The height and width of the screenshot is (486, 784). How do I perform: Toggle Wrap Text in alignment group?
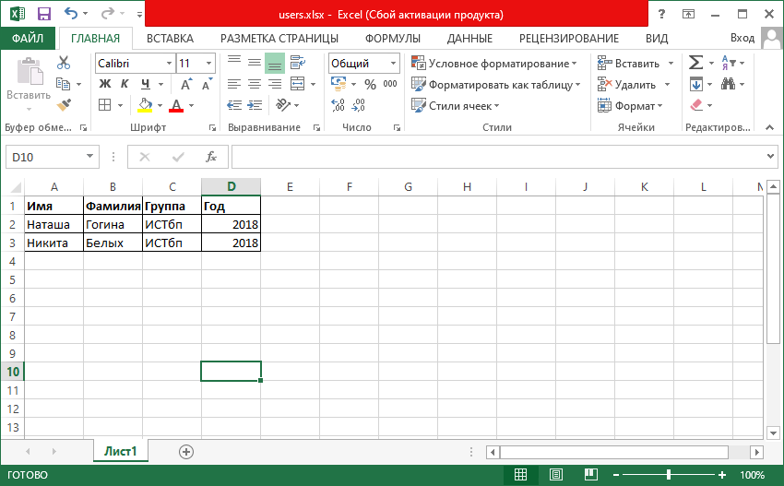coord(296,63)
